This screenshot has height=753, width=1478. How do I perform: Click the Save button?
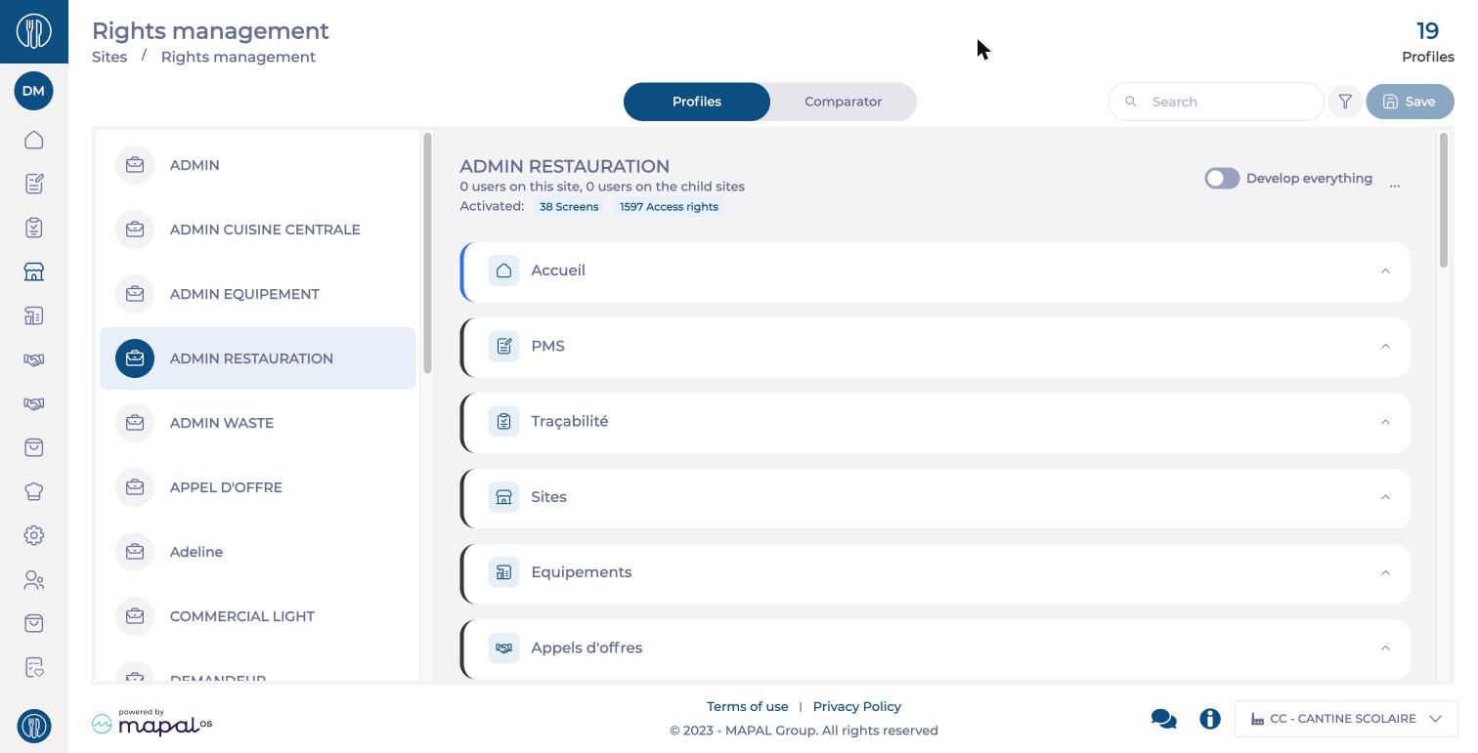(x=1410, y=102)
